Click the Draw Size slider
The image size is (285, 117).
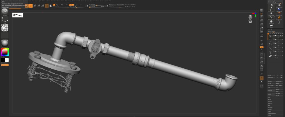coord(97,6)
